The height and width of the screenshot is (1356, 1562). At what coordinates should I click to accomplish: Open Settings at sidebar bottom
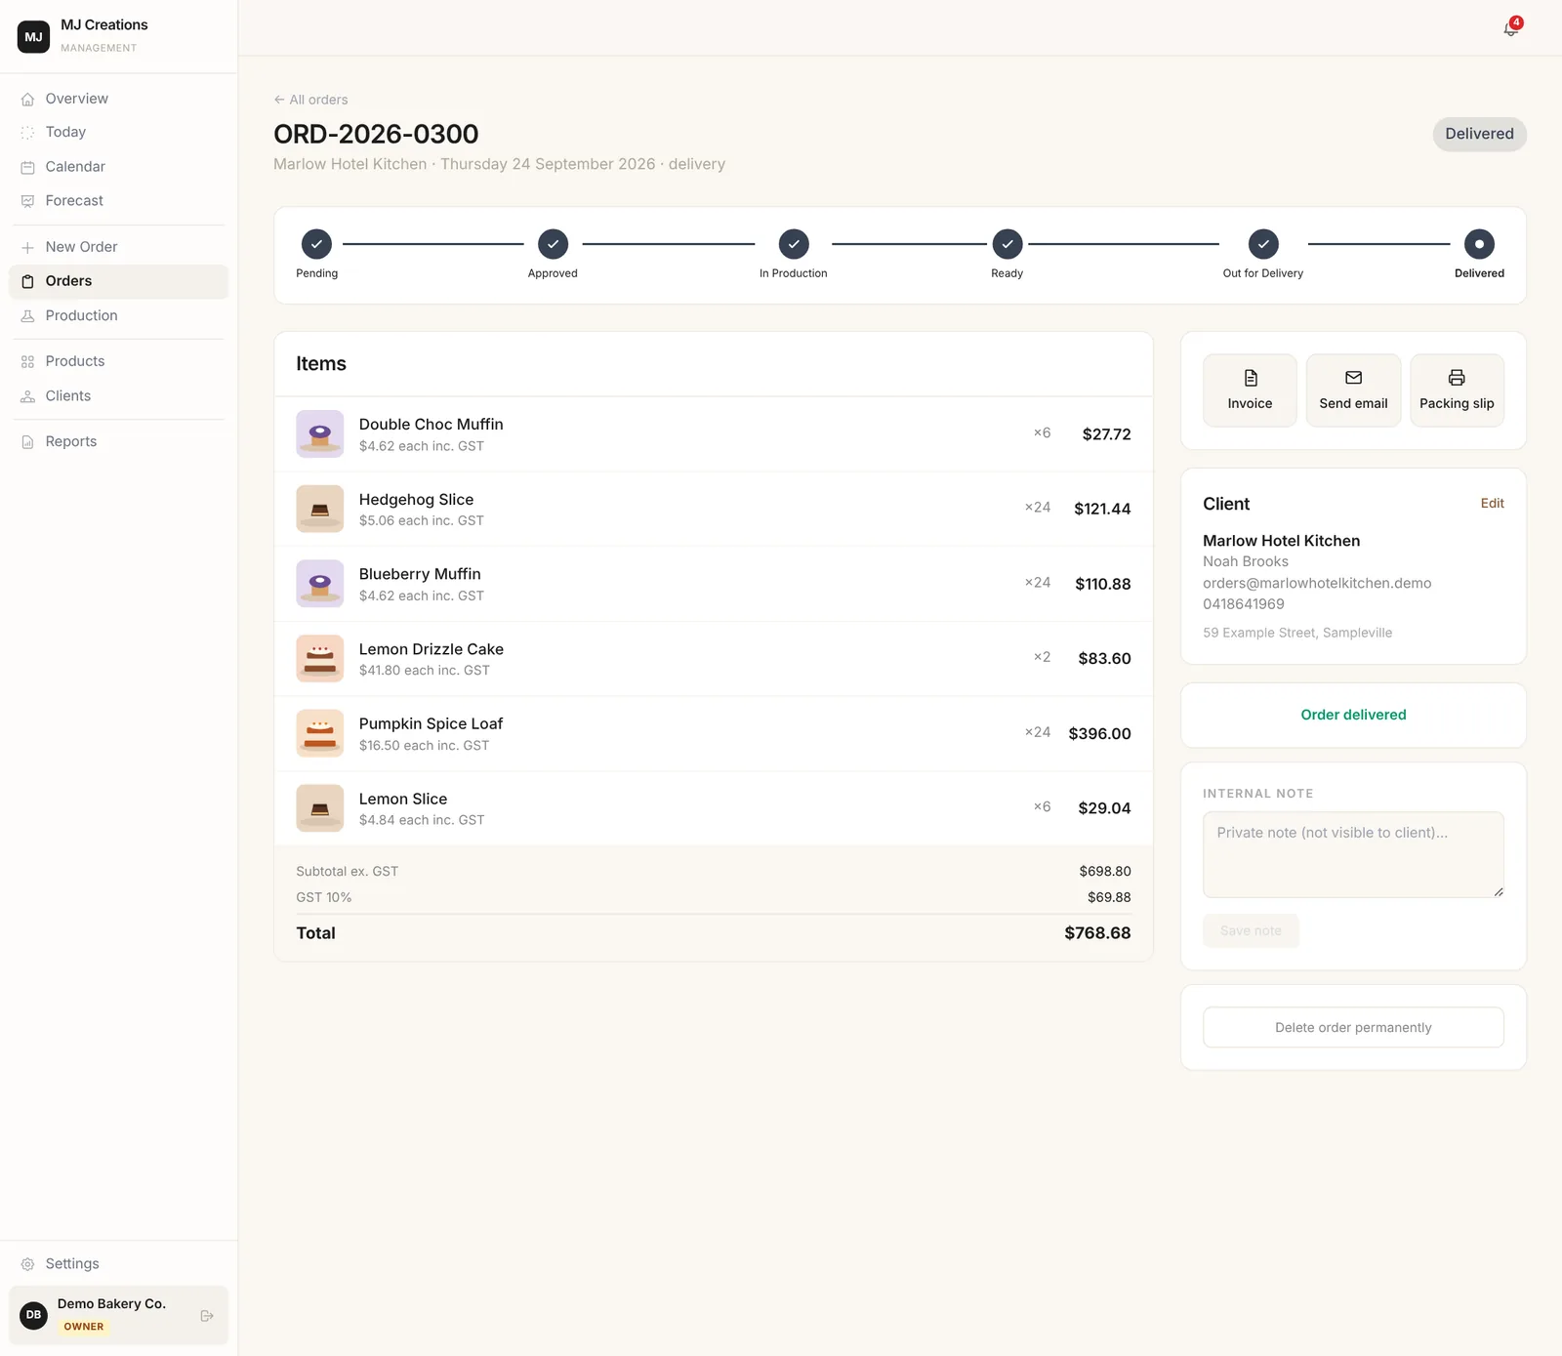(x=118, y=1263)
